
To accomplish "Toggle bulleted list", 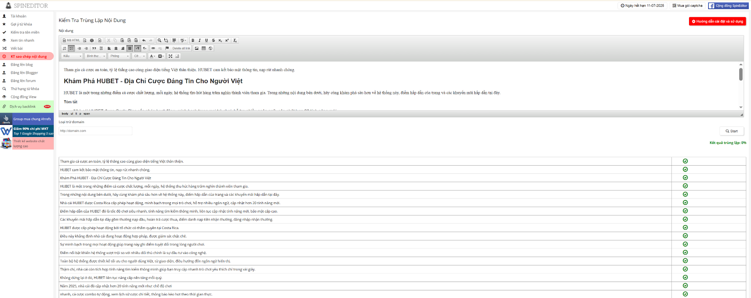I will [71, 48].
